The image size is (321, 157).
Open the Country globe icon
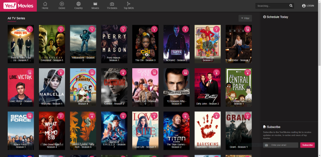coord(78,4)
